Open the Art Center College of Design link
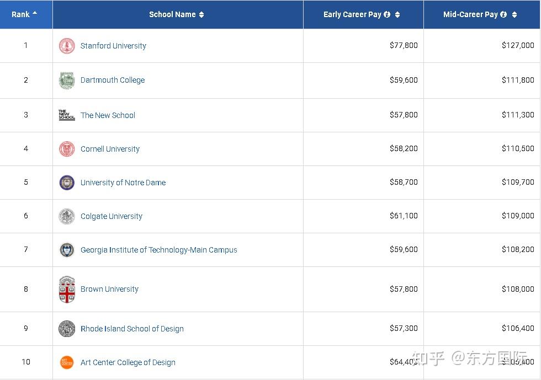This screenshot has width=541, height=380. click(x=128, y=362)
